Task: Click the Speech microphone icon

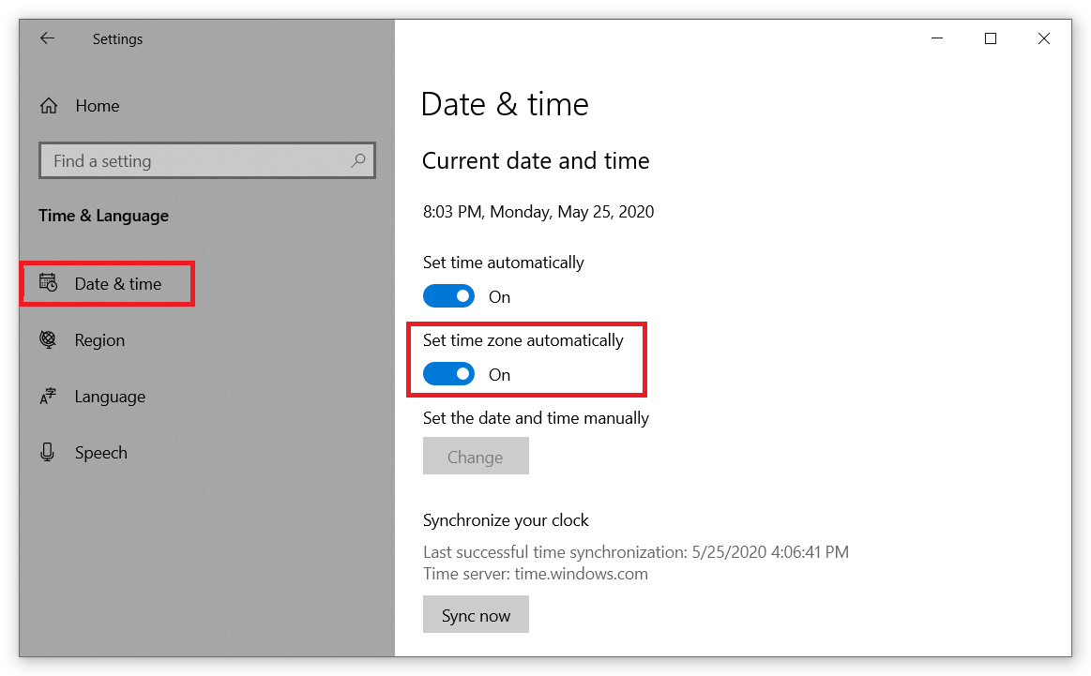Action: point(47,453)
